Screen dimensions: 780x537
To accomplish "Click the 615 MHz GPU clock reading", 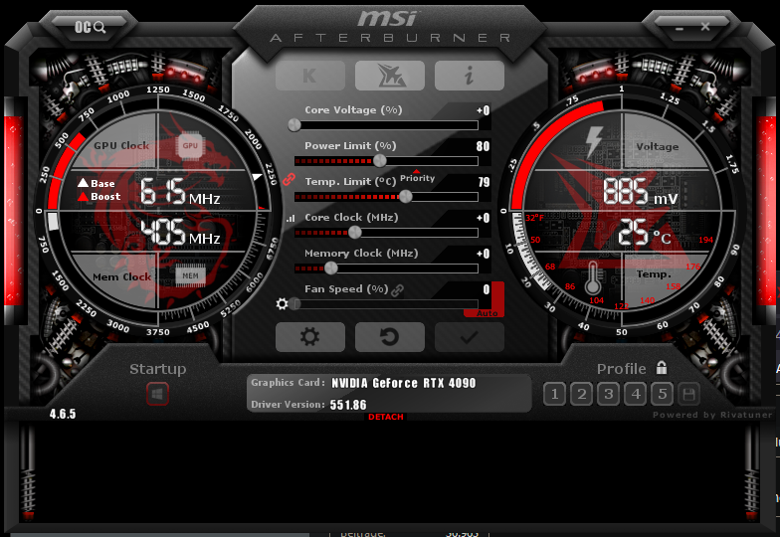I will [x=180, y=192].
